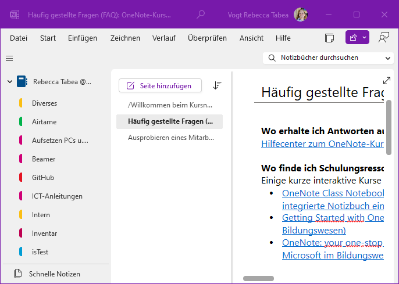The height and width of the screenshot is (284, 399).
Task: Open the Beamer section
Action: [x=44, y=159]
